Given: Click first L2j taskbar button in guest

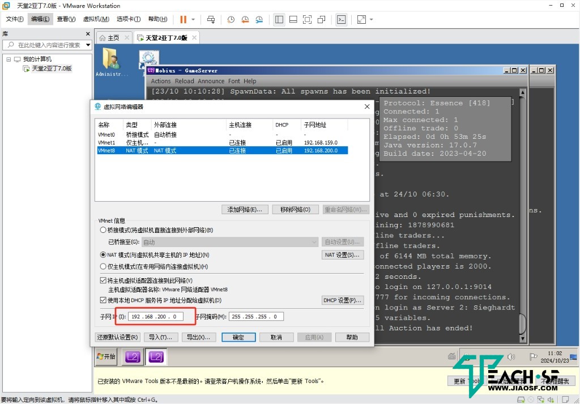Looking at the screenshot, I should [133, 356].
